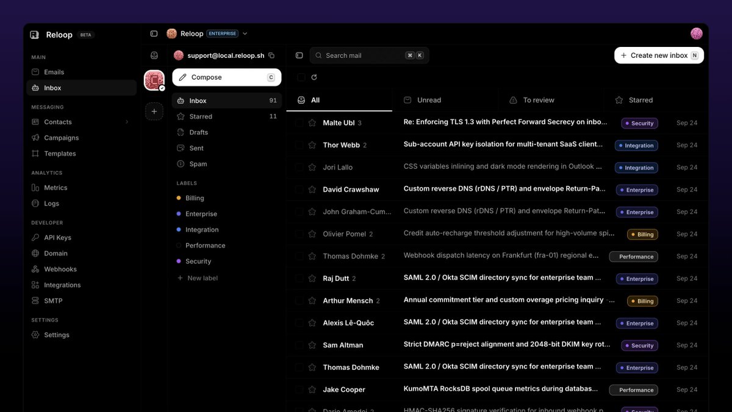Screen dimensions: 732x412
Task: Star the David Crawshaw email
Action: (312, 190)
